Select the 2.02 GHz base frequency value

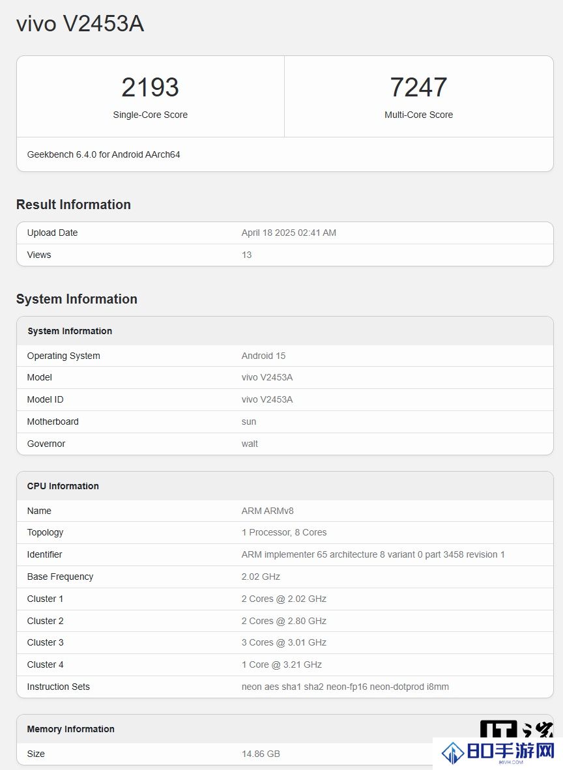coord(261,577)
